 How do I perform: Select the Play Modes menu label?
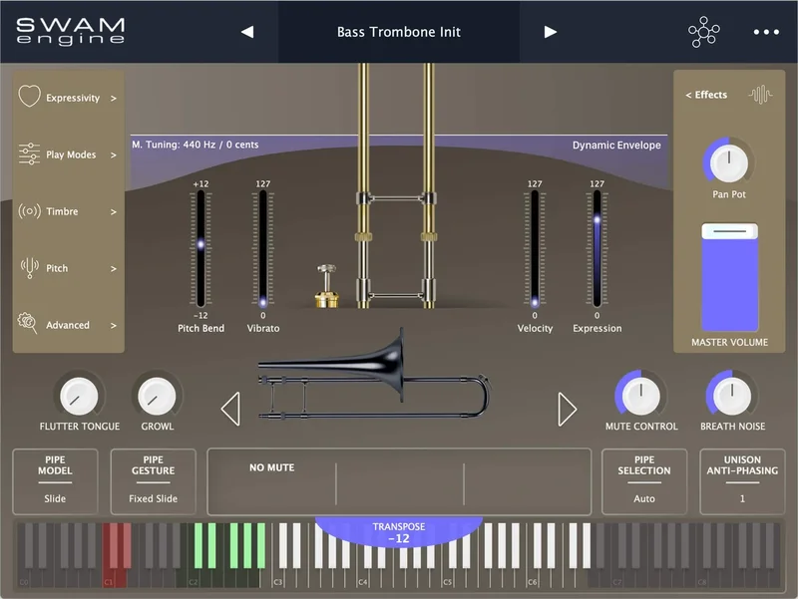pos(71,154)
